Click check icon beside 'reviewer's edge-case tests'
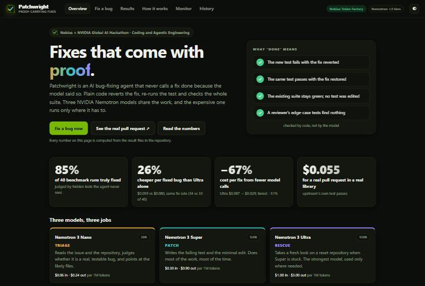 click(x=260, y=112)
